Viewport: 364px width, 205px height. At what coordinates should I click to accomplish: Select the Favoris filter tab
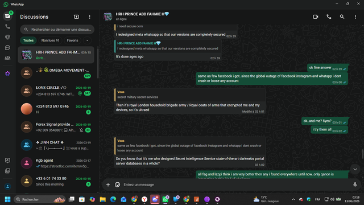72,40
